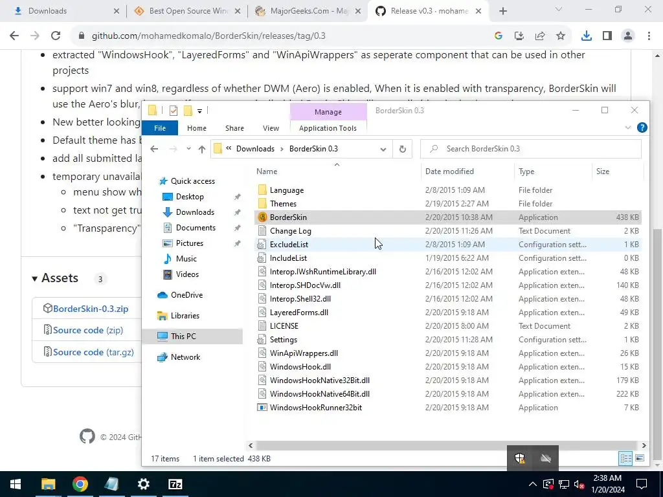This screenshot has width=663, height=497.
Task: Switch to the Share ribbon tab
Action: point(234,128)
